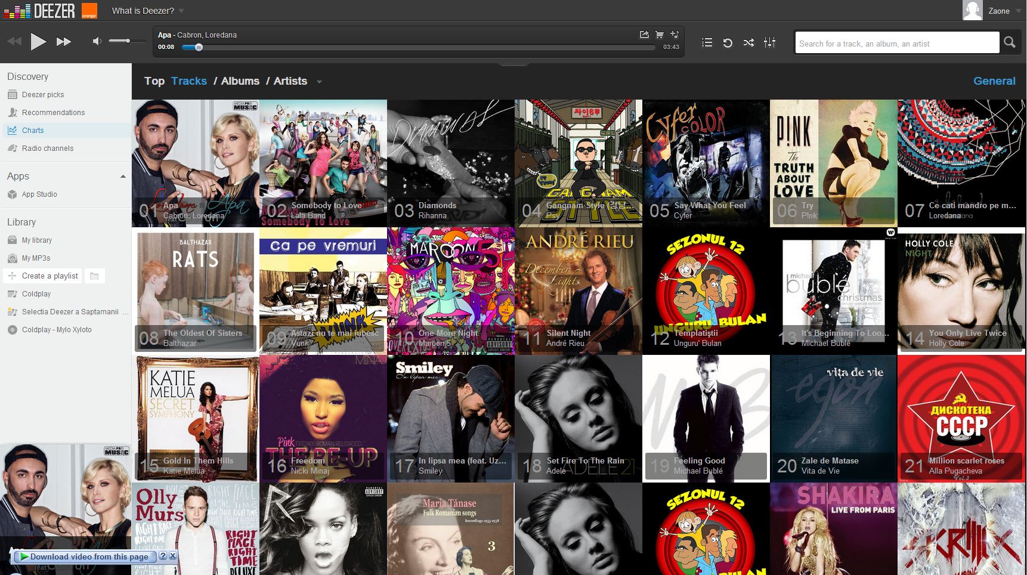Open track 04 Gangnam Style
This screenshot has height=575, width=1027.
pyautogui.click(x=579, y=163)
